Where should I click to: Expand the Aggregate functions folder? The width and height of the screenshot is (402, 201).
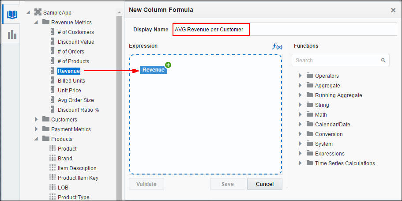[x=300, y=85]
